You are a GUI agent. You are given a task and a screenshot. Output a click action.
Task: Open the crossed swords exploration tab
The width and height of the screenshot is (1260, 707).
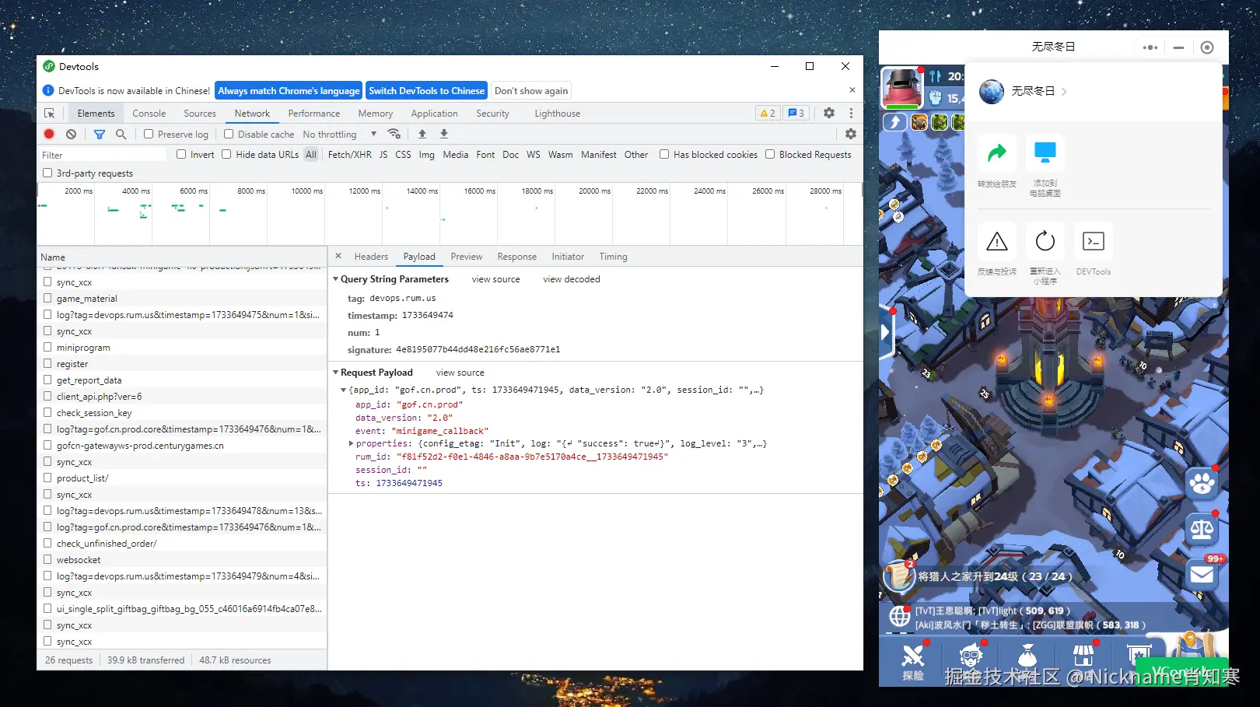click(x=913, y=662)
